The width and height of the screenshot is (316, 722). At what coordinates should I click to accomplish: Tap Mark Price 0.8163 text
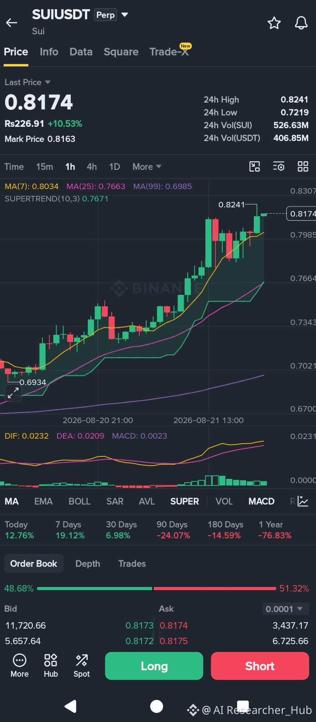coord(40,139)
